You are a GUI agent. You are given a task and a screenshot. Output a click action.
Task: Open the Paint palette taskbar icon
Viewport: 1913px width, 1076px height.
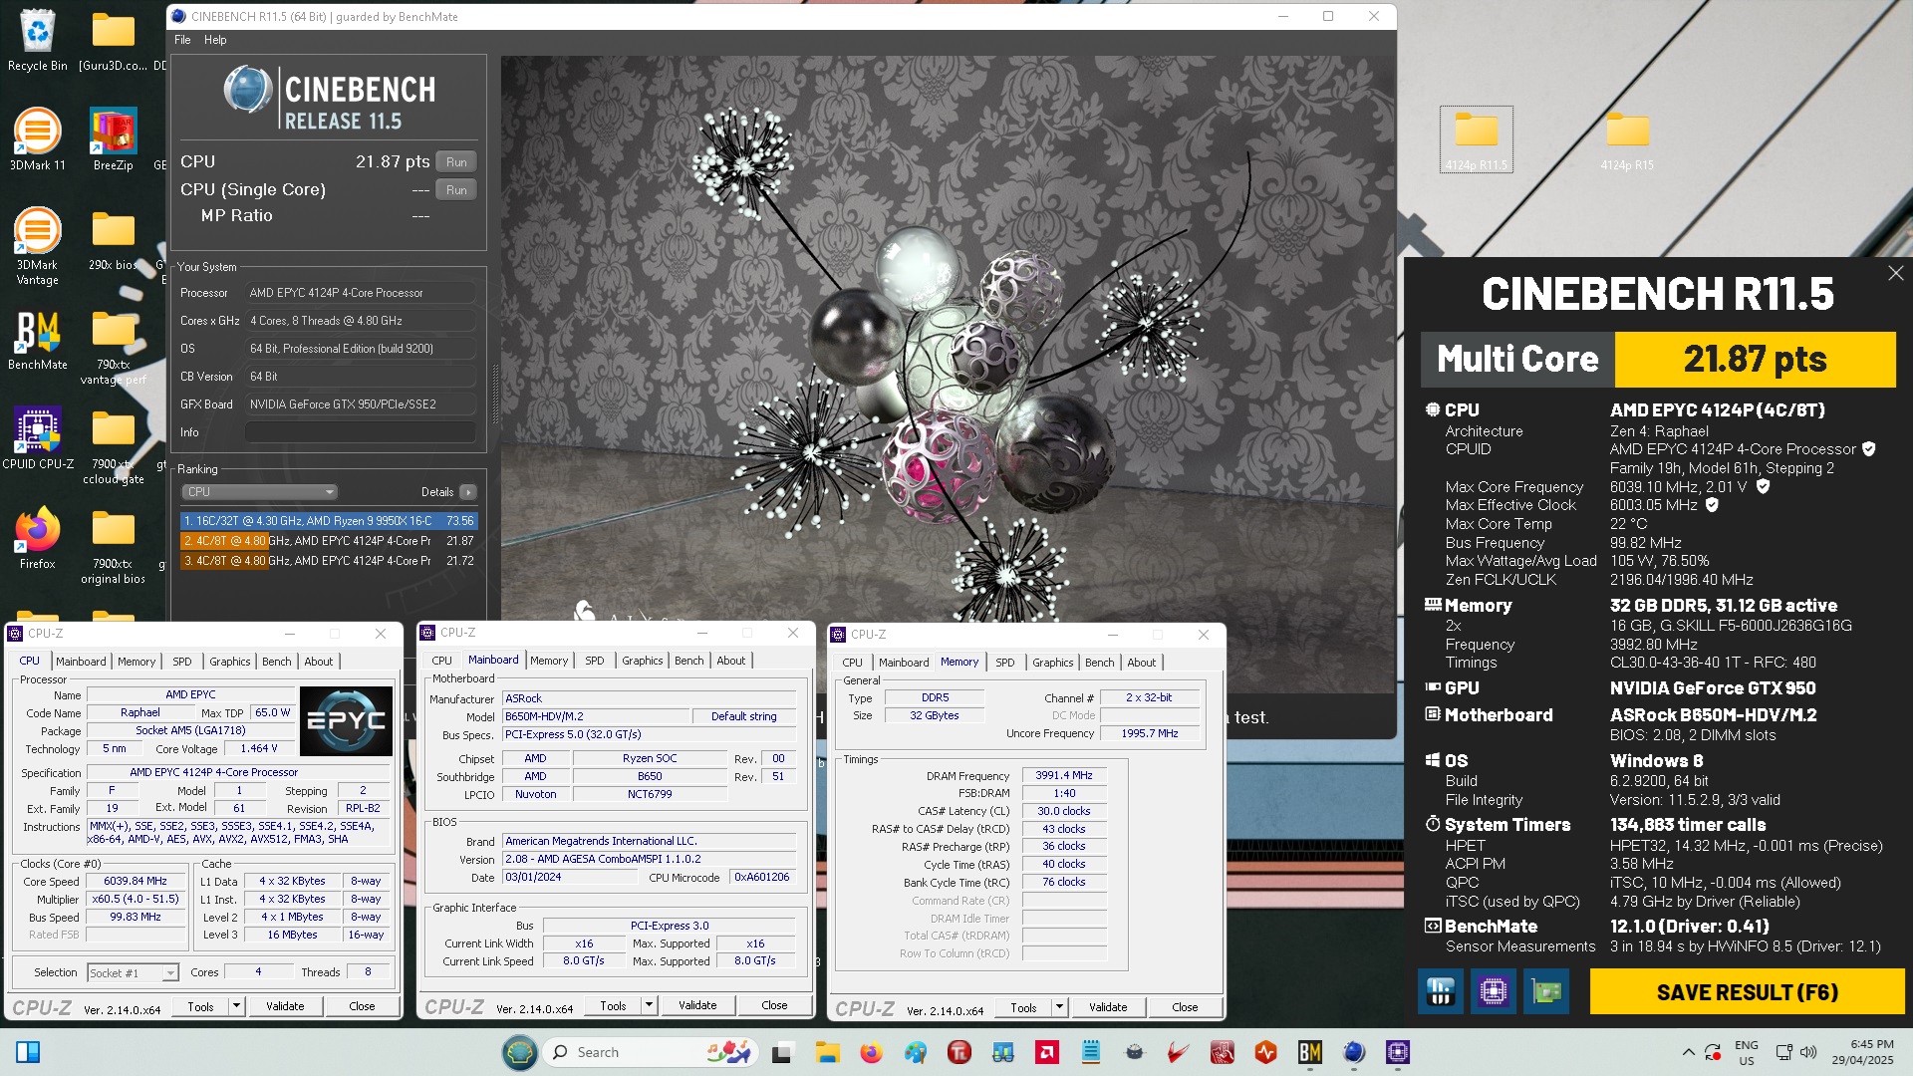coord(915,1052)
